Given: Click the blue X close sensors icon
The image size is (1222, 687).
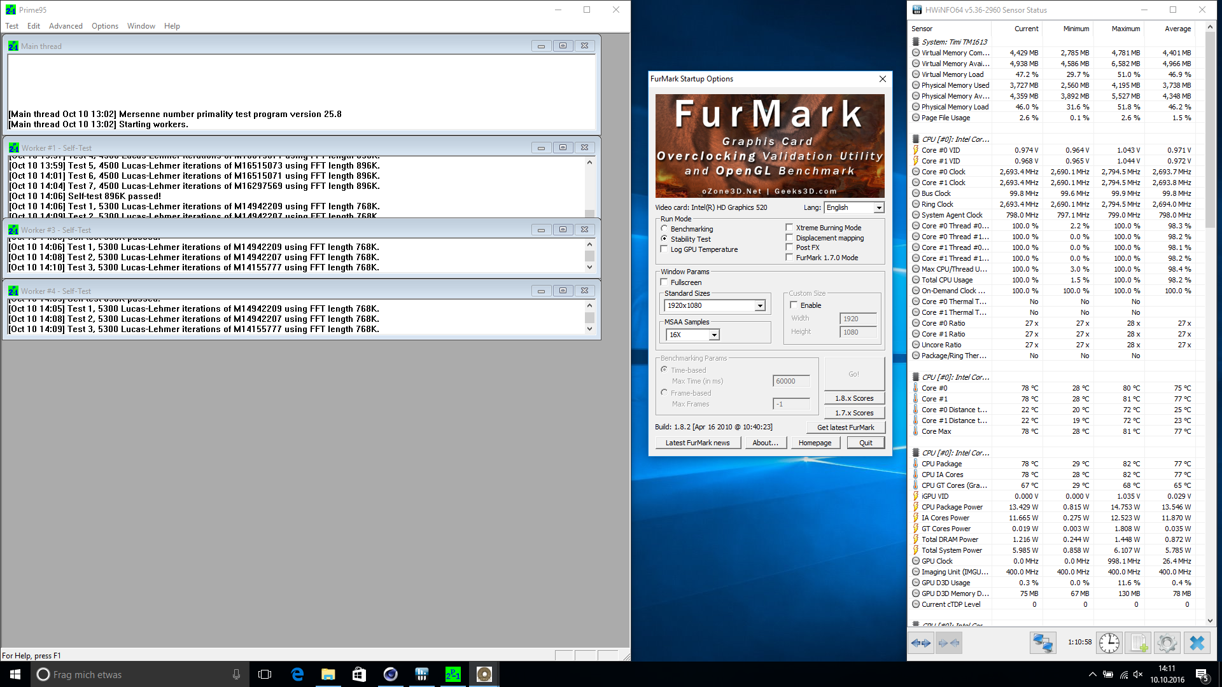Looking at the screenshot, I should click(1197, 643).
